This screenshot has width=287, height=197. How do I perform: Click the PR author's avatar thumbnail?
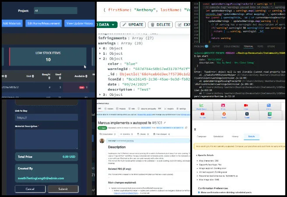102,141
